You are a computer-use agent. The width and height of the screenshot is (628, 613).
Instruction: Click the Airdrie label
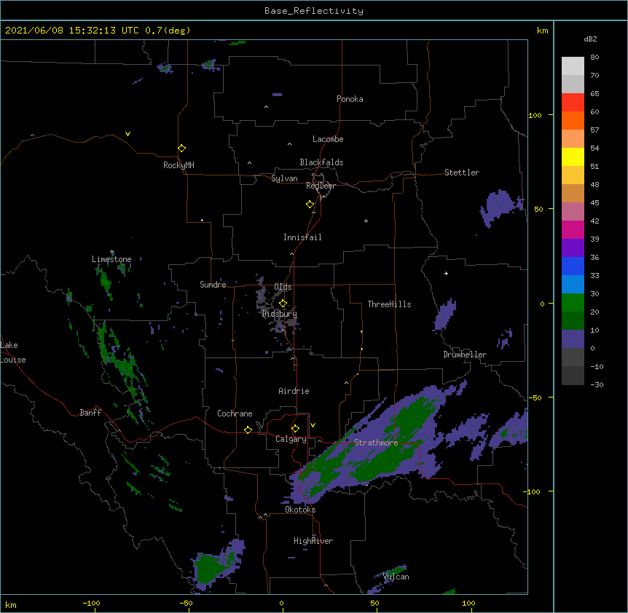pos(294,391)
